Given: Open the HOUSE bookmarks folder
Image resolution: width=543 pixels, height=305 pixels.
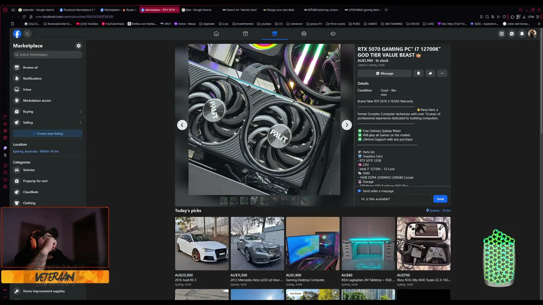Looking at the screenshot, I should pyautogui.click(x=412, y=24).
